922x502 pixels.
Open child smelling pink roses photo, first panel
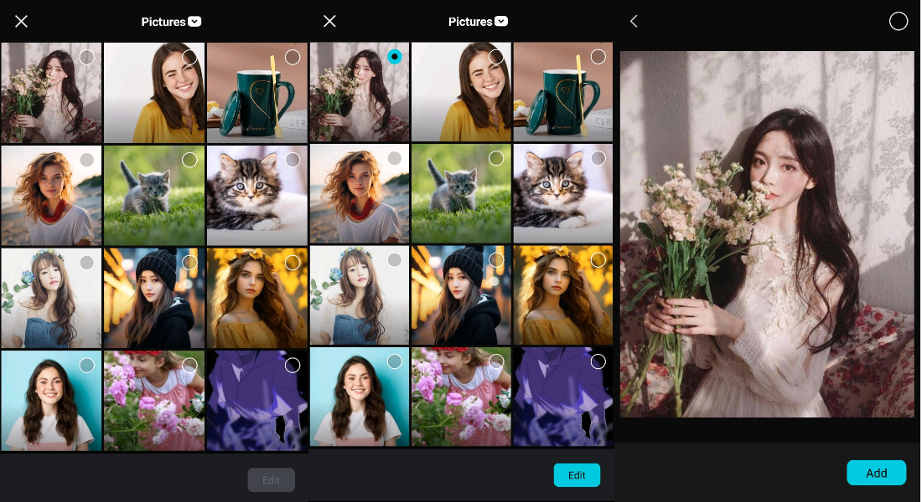click(x=154, y=401)
